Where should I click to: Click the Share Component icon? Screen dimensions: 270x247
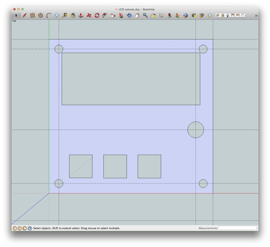210,16
